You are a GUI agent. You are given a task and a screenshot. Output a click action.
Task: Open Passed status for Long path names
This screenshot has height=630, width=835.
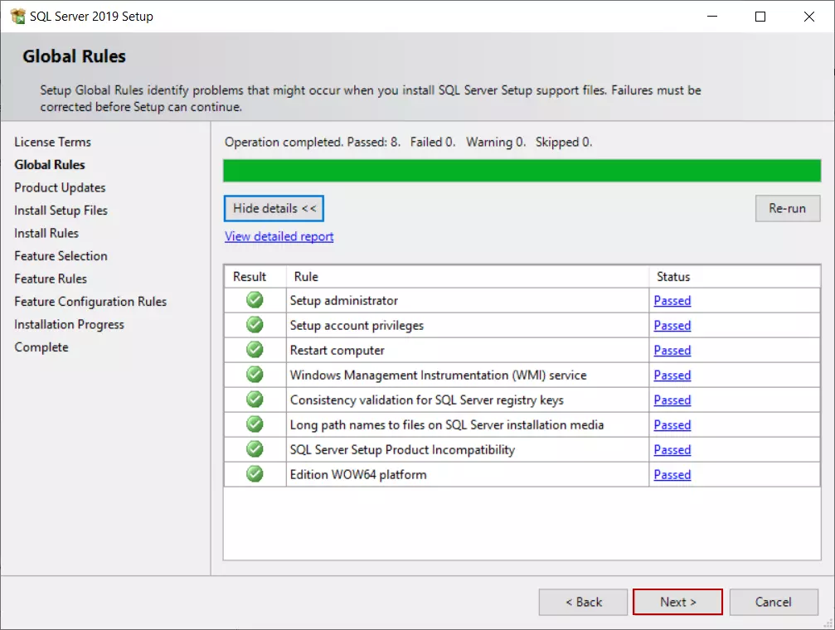pos(672,425)
